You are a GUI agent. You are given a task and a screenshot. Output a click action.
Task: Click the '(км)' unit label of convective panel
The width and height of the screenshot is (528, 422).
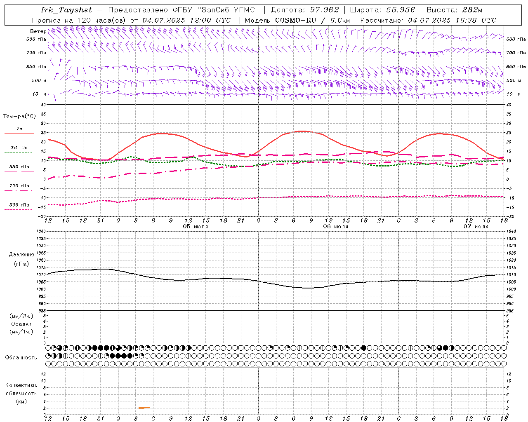[x=21, y=401]
